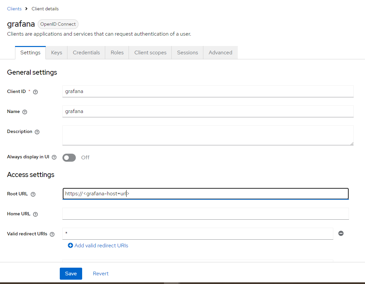Switch to the Keys tab
Image resolution: width=365 pixels, height=284 pixels.
(56, 53)
